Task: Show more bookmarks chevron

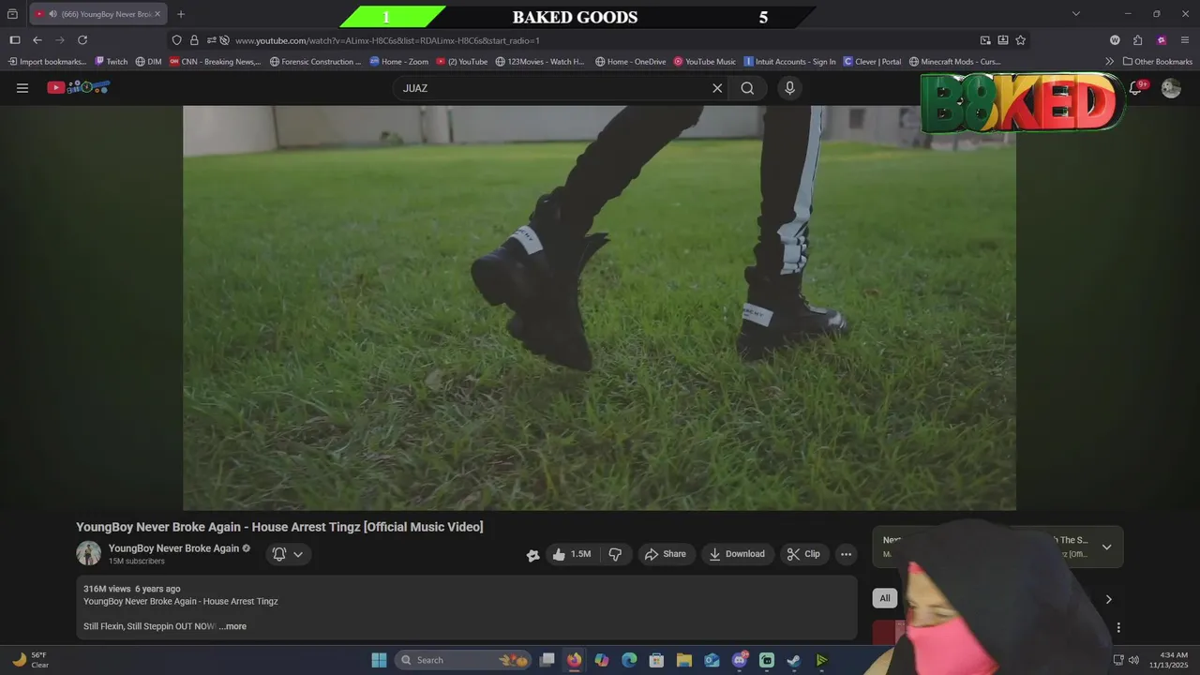Action: [1109, 62]
